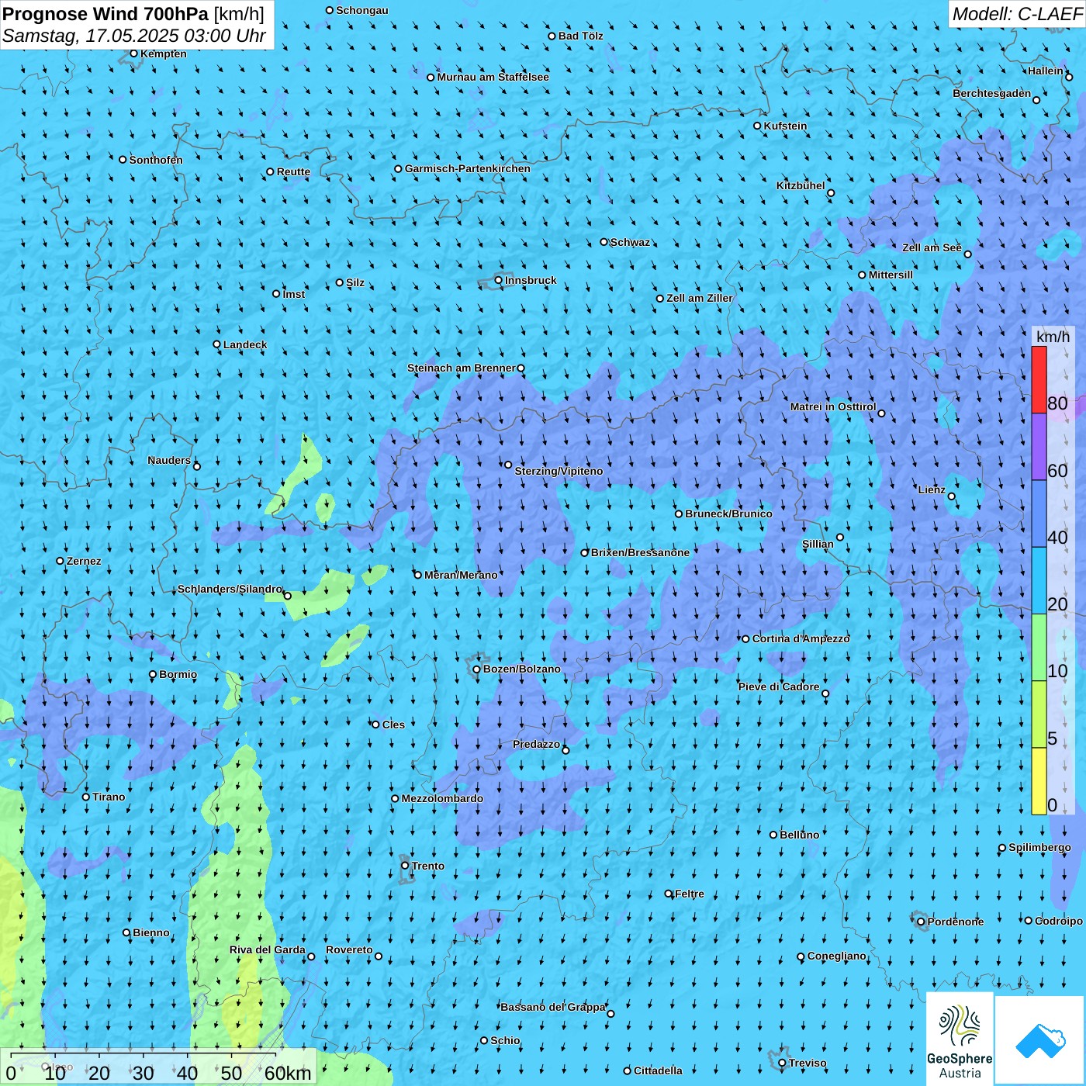Image resolution: width=1086 pixels, height=1086 pixels.
Task: Click the 'Bruneck/Brunico' label
Action: point(729,514)
